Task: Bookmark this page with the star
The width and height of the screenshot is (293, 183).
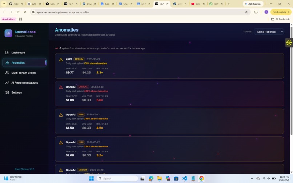Action: [246, 12]
